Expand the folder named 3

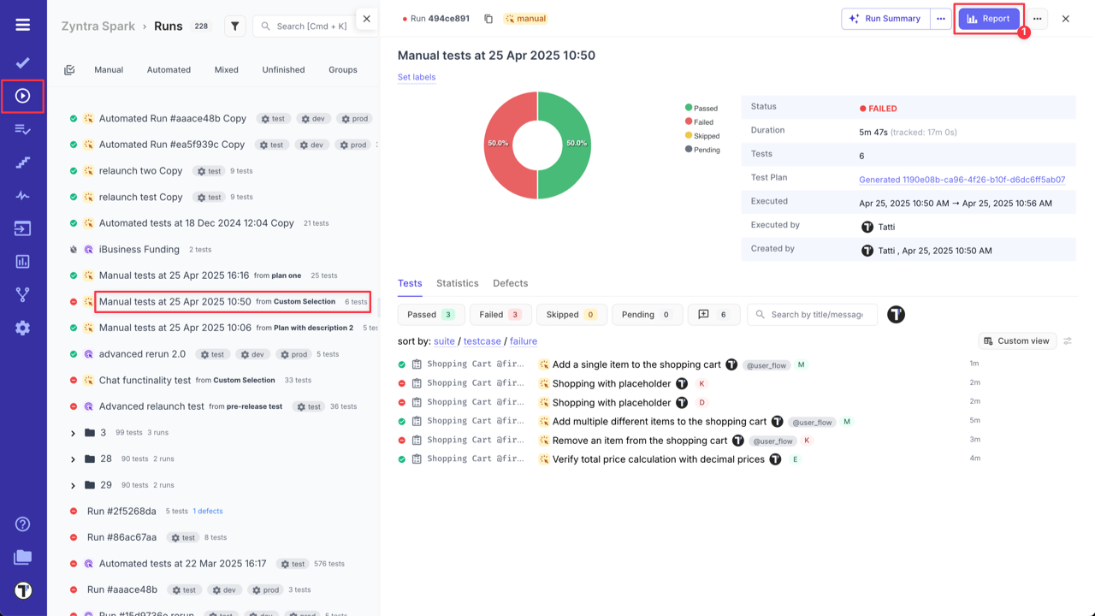(74, 432)
